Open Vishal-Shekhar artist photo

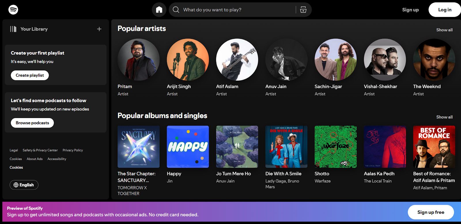(385, 60)
